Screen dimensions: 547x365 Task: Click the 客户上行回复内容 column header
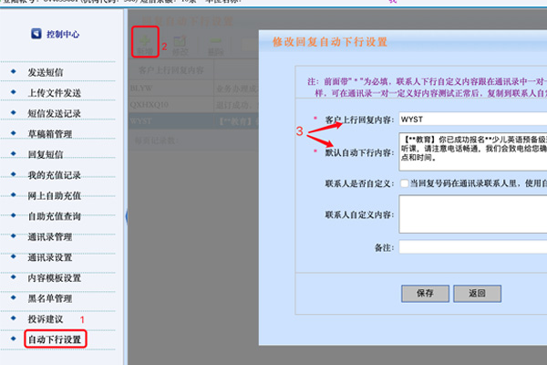pyautogui.click(x=171, y=70)
